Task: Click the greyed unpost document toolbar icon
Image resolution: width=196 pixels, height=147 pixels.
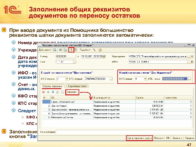Action: pyautogui.click(x=76, y=50)
